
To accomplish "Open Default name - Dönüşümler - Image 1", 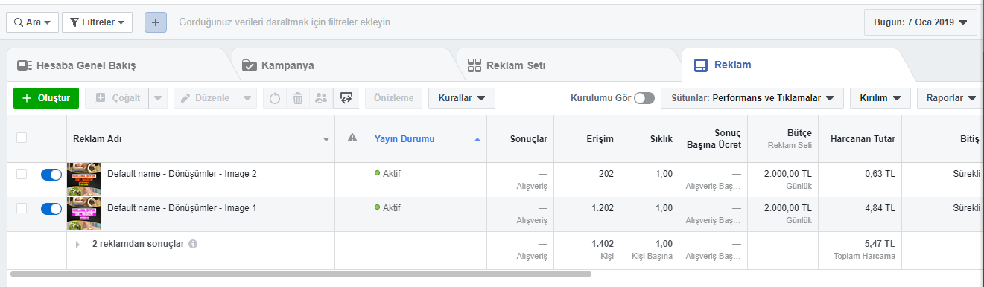I will click(x=182, y=209).
